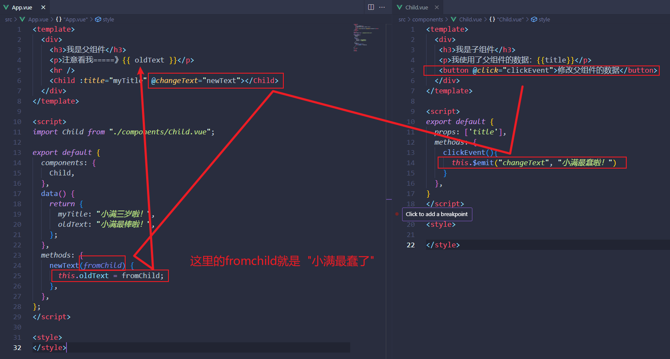Image resolution: width=670 pixels, height=359 pixels.
Task: Click the "this.oldText = fromChild;" line
Action: [111, 276]
